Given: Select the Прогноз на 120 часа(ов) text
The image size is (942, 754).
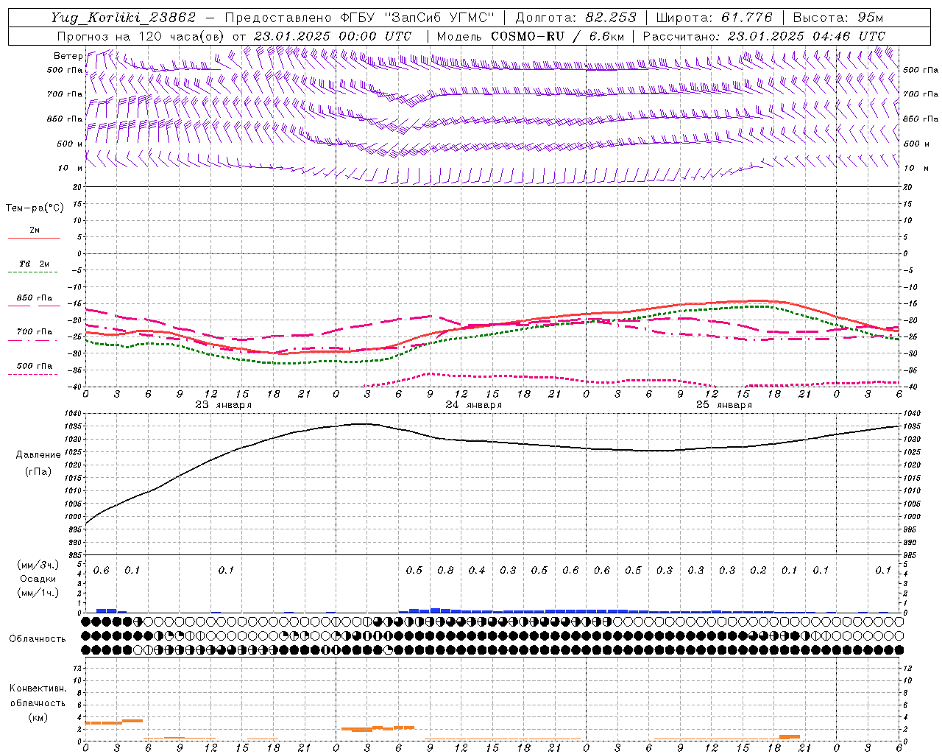Looking at the screenshot, I should tap(141, 36).
